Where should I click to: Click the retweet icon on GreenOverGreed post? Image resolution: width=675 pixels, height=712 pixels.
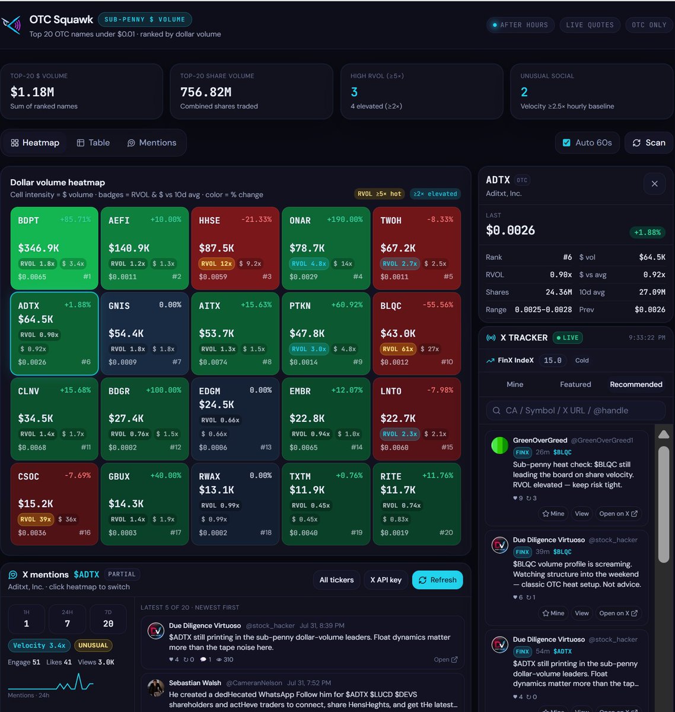point(528,498)
